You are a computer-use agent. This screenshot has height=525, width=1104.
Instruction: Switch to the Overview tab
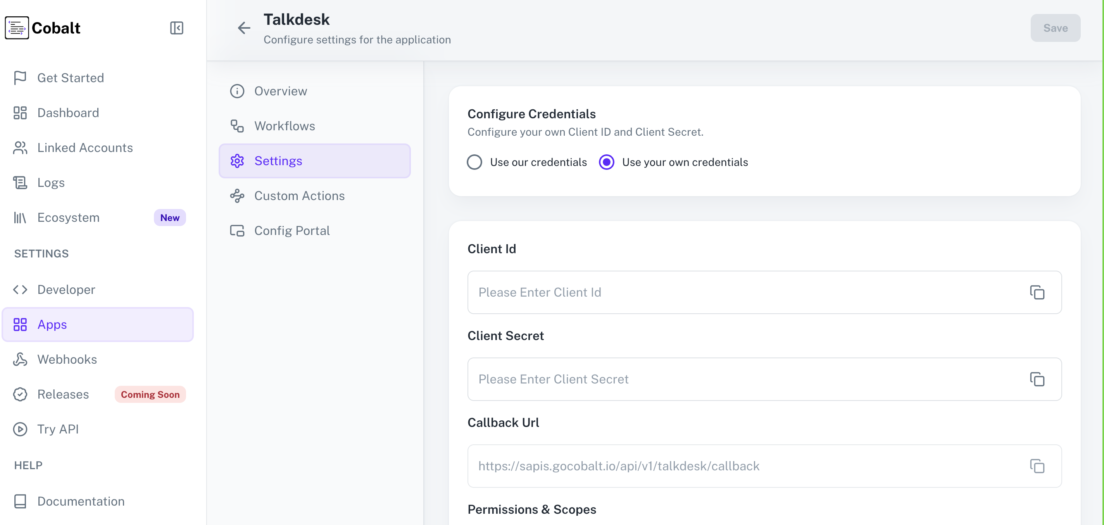point(280,91)
